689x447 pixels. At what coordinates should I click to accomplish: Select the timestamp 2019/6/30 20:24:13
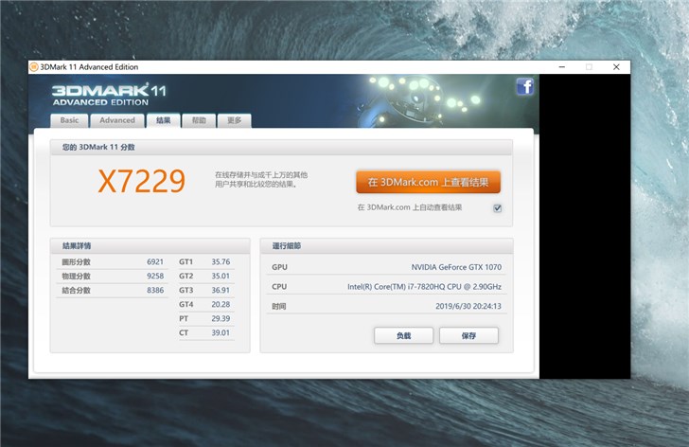[468, 306]
